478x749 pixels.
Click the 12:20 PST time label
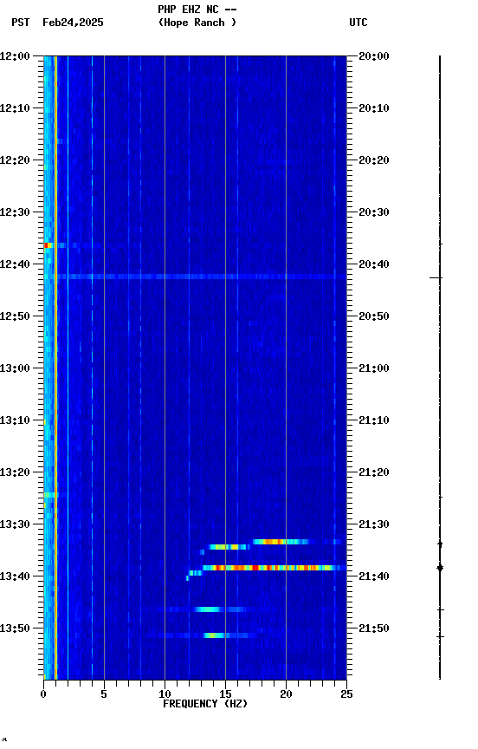[x=15, y=160]
